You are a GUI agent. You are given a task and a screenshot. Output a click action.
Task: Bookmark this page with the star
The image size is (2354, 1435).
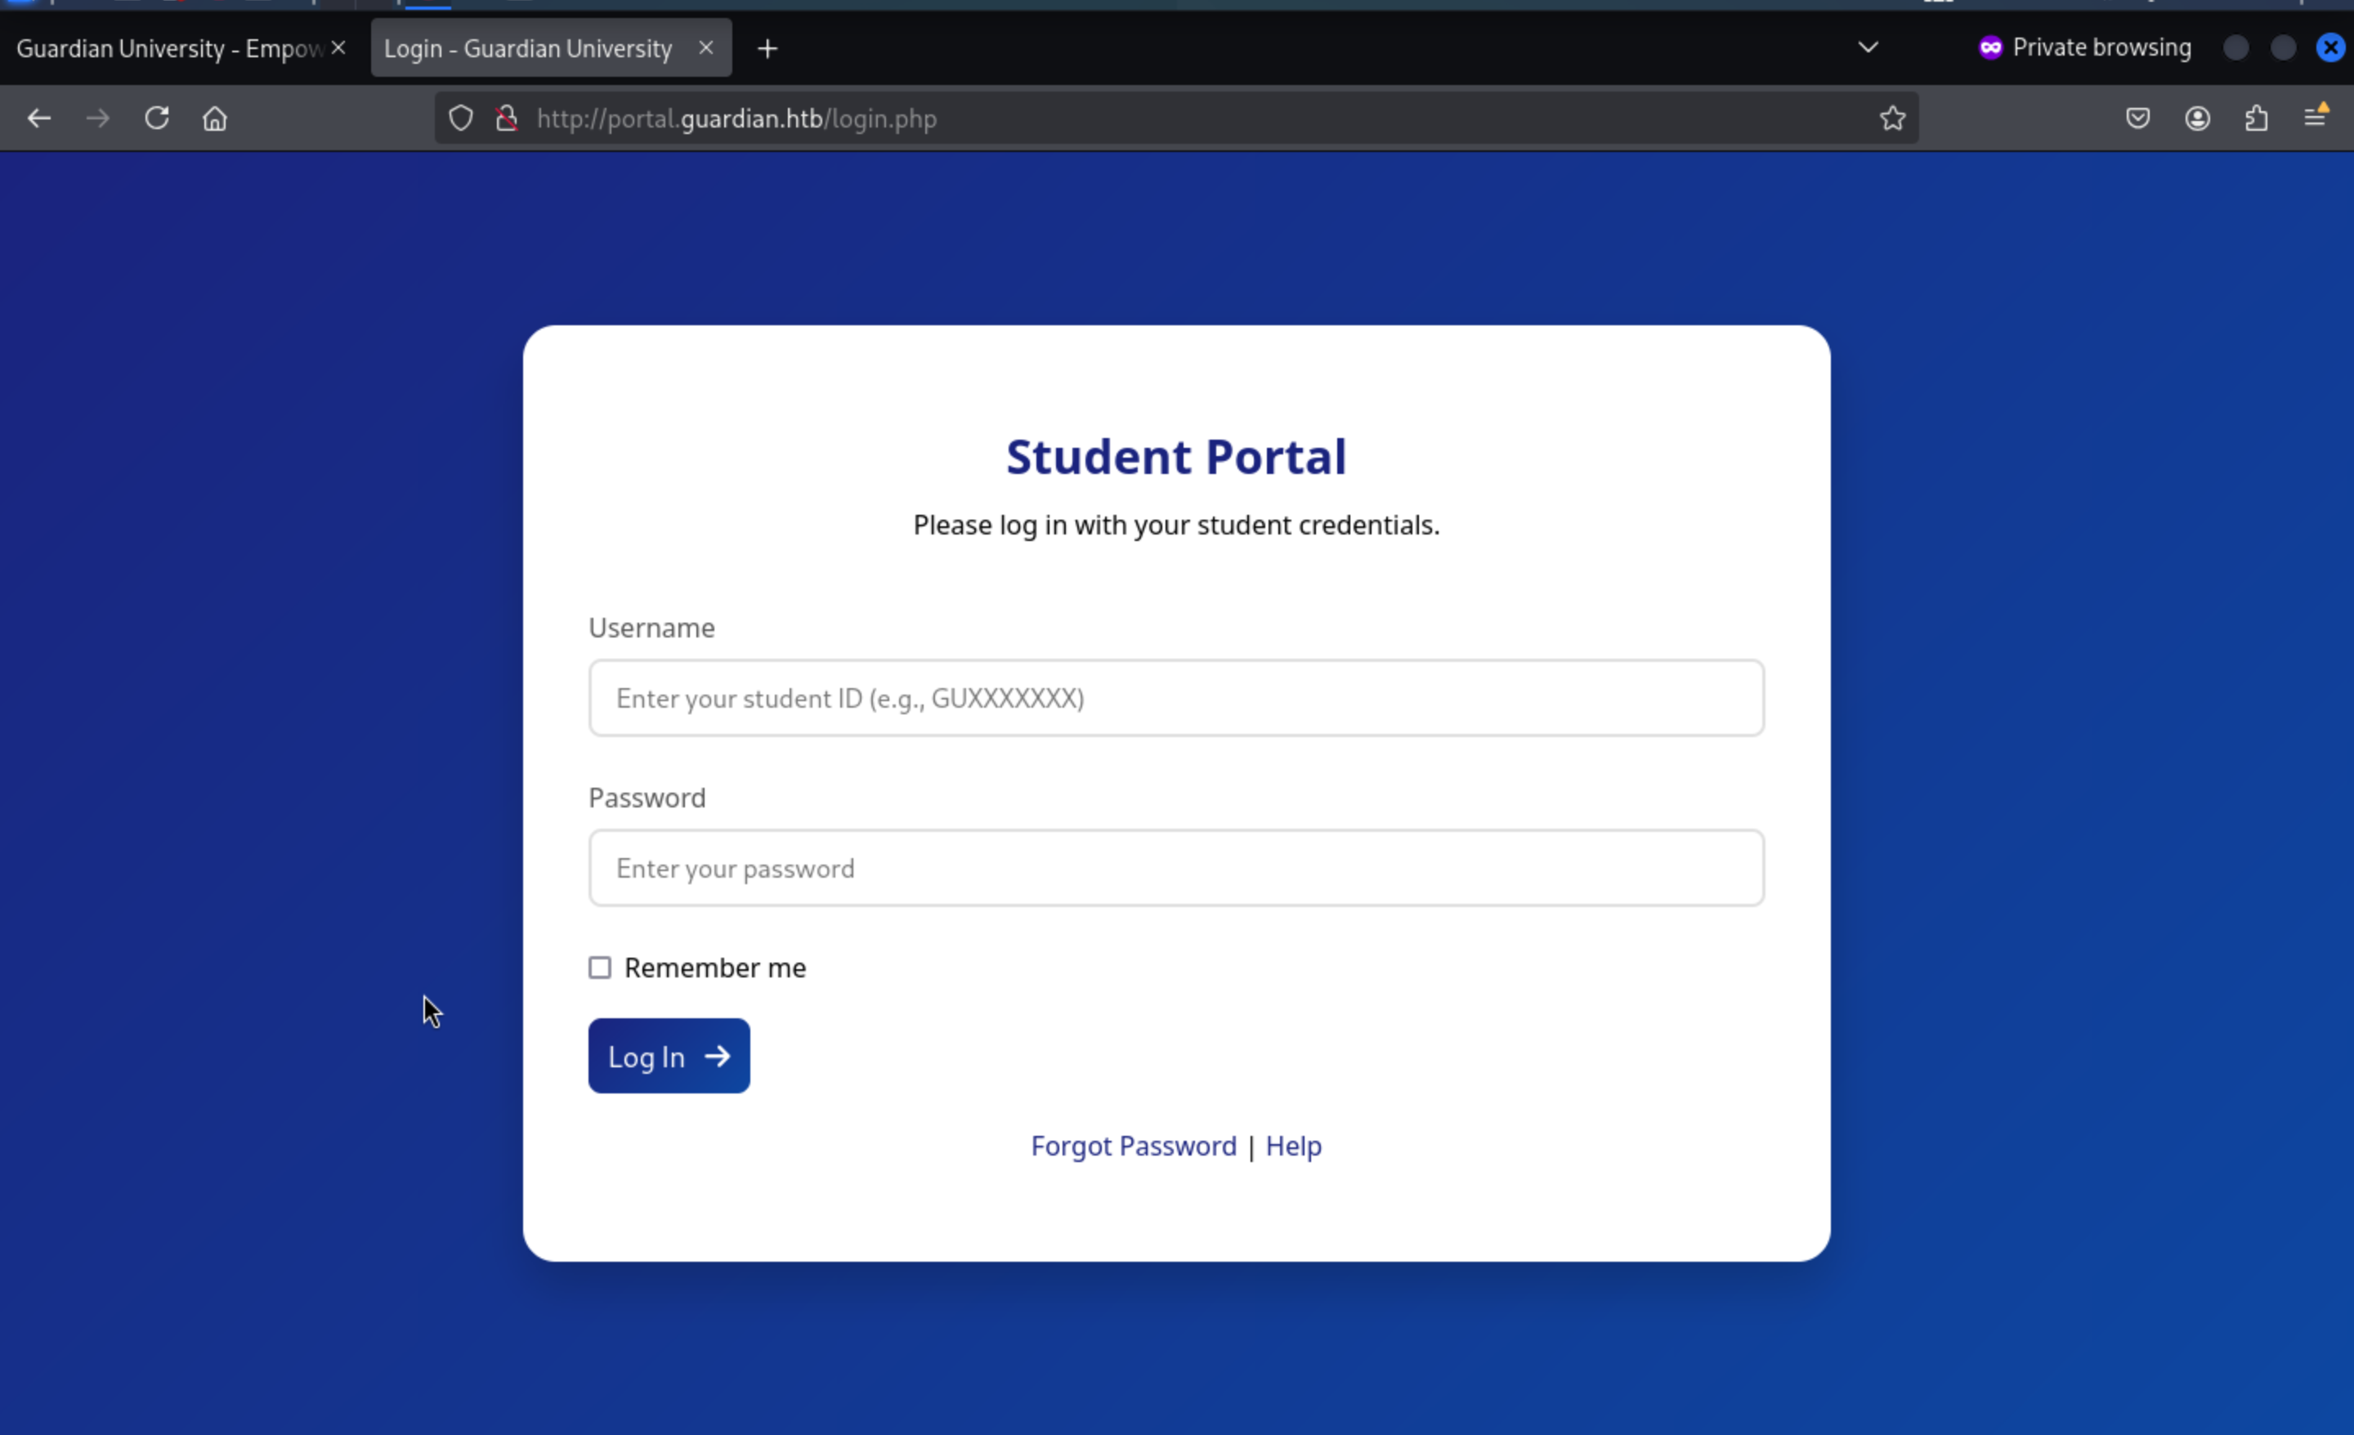(1891, 118)
